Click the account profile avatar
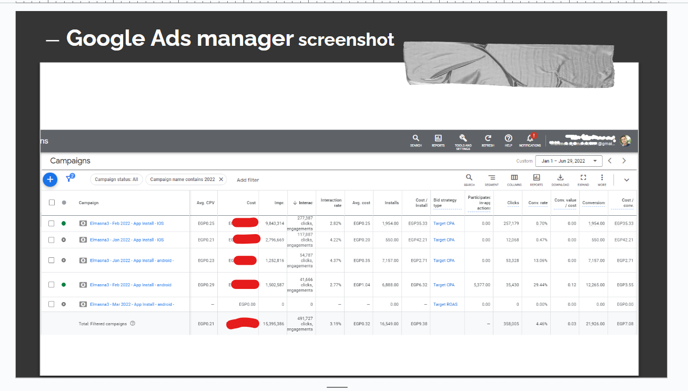Image resolution: width=688 pixels, height=391 pixels. click(x=625, y=141)
